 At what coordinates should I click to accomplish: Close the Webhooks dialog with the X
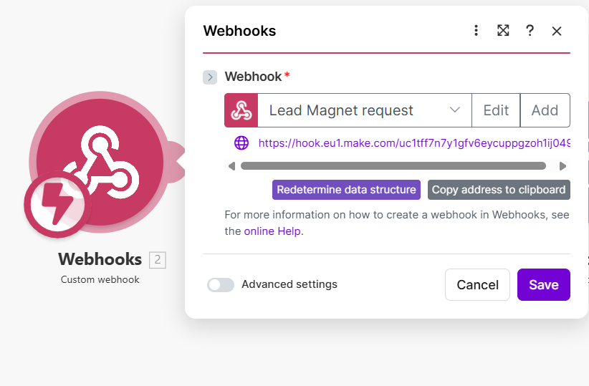coord(557,31)
